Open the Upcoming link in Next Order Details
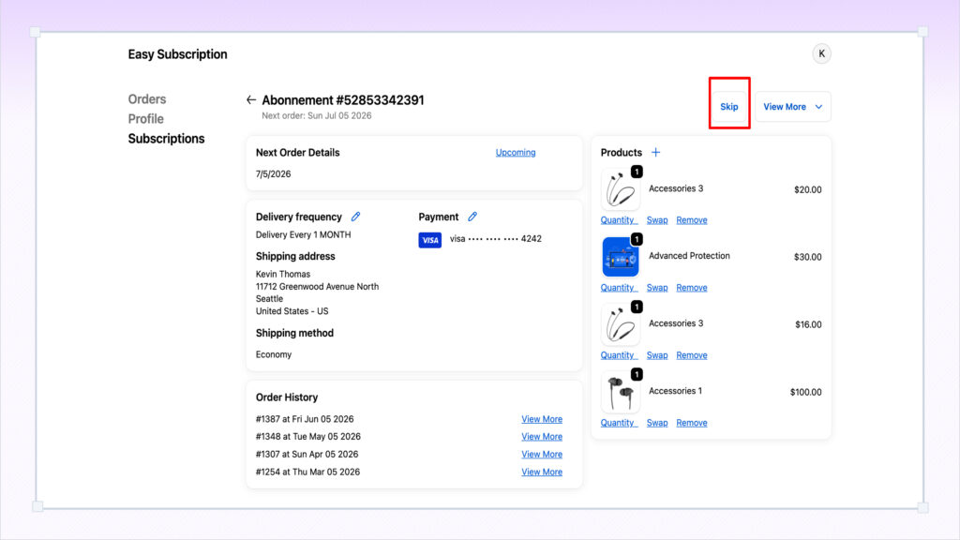 pos(516,153)
